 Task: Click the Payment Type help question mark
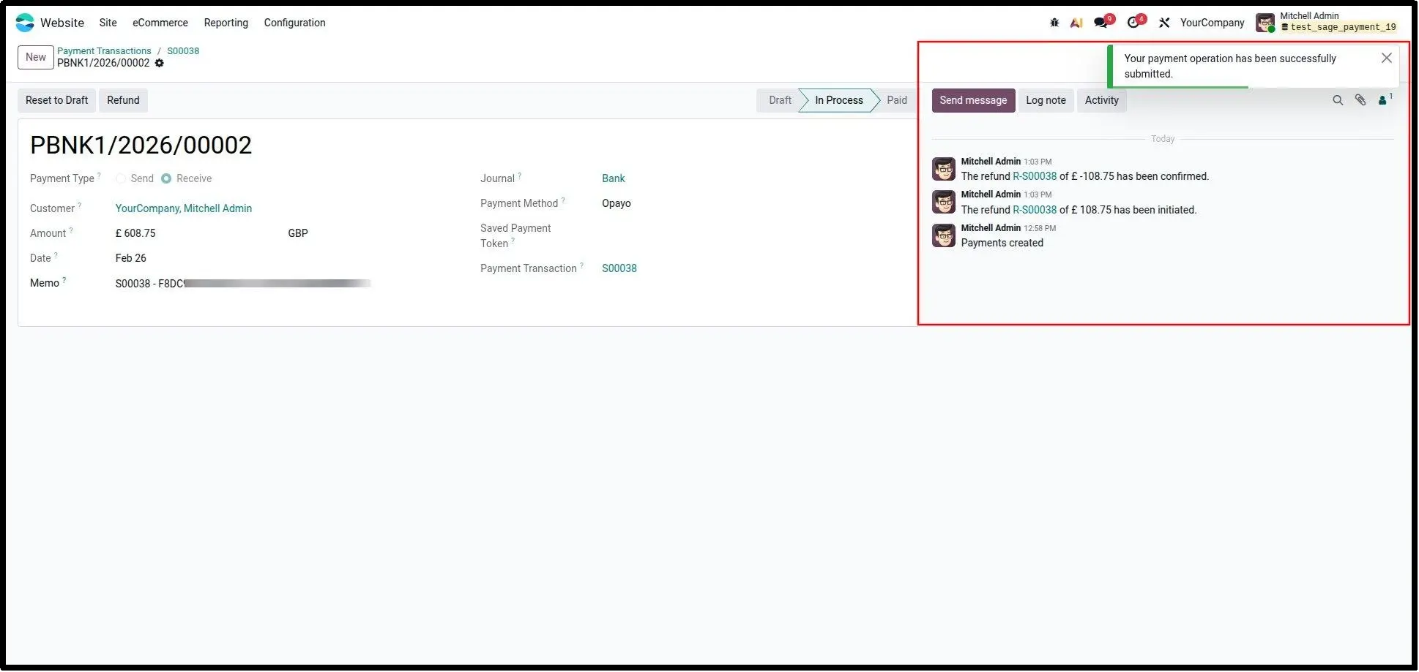(99, 176)
